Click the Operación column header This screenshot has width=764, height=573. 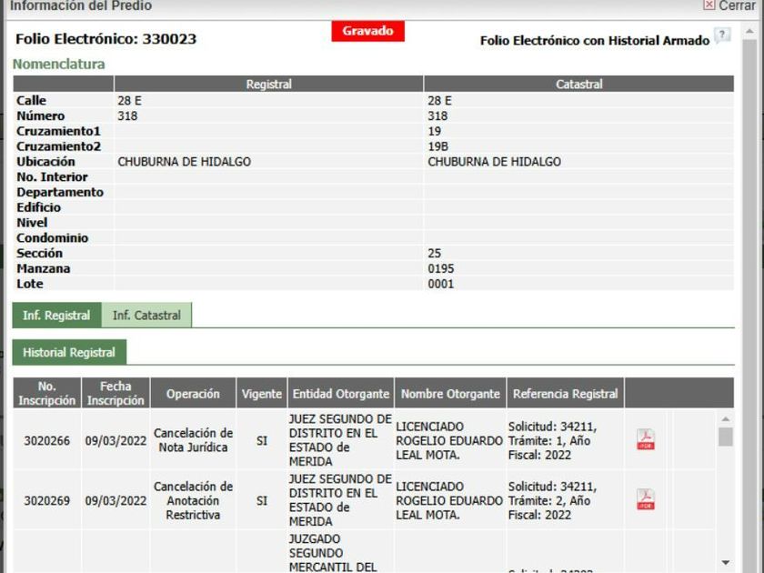(x=193, y=393)
